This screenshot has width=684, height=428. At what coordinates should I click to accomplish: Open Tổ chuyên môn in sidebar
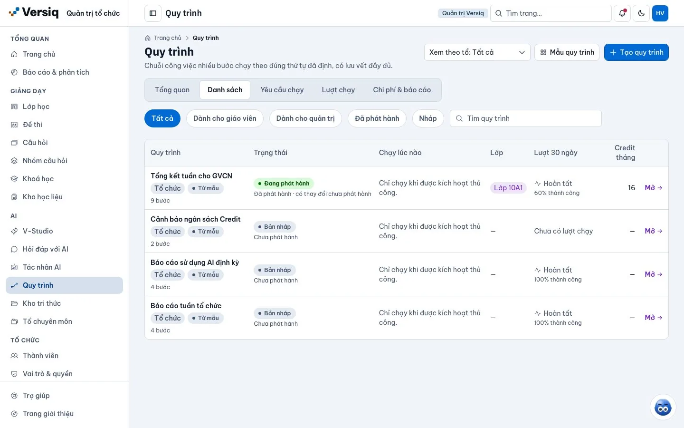point(64,321)
